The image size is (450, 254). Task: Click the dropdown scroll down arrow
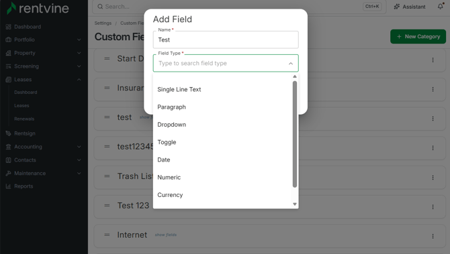[295, 204]
